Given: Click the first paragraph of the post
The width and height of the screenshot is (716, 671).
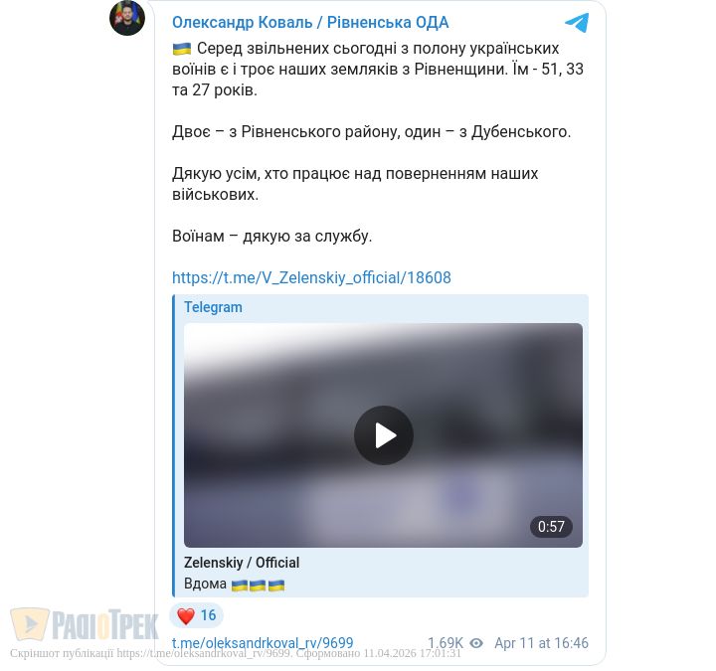Looking at the screenshot, I should tap(378, 69).
